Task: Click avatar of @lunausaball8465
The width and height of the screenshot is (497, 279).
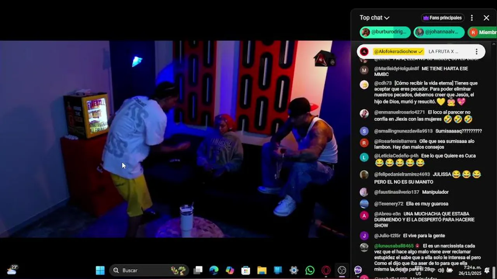Action: [x=364, y=247]
